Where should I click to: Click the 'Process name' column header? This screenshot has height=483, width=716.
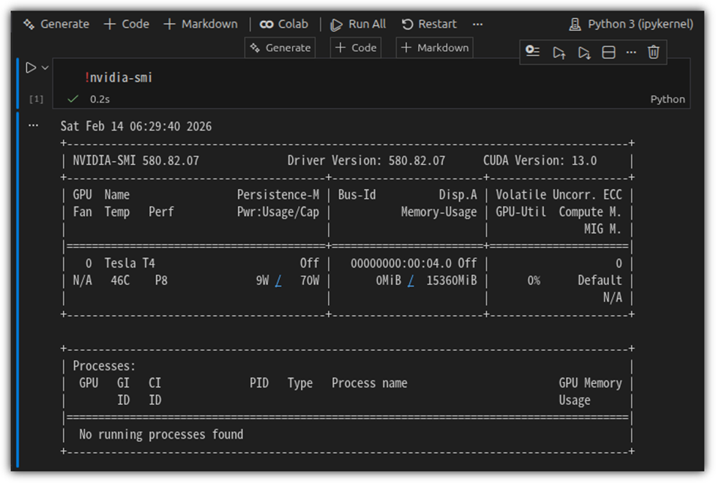tap(369, 383)
